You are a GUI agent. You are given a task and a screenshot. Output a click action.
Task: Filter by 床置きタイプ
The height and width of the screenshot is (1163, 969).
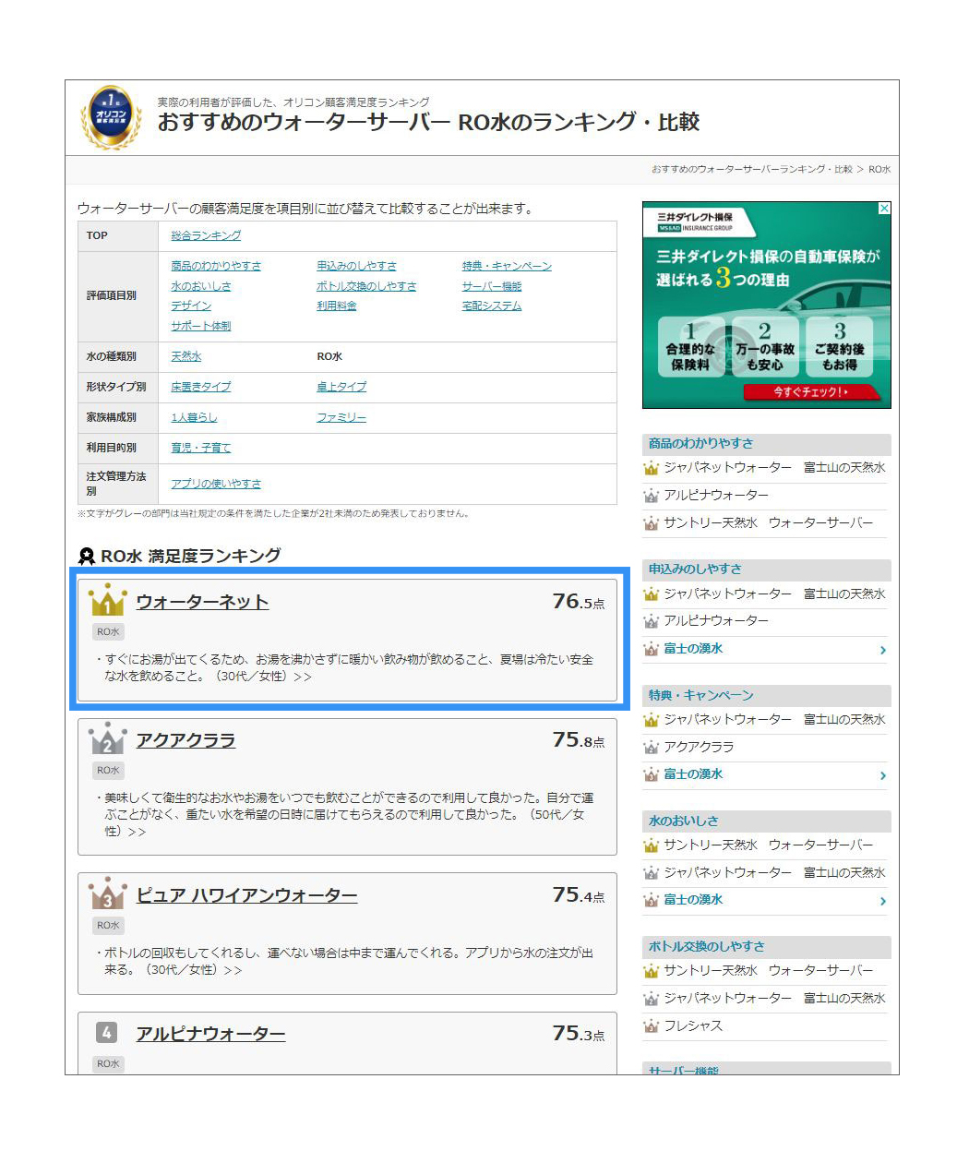pos(201,387)
